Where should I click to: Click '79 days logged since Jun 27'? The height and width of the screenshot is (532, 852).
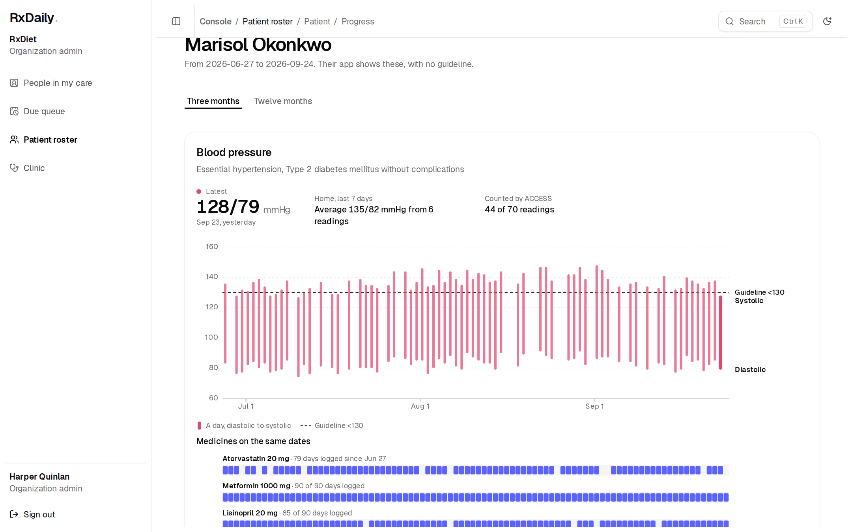tap(340, 459)
